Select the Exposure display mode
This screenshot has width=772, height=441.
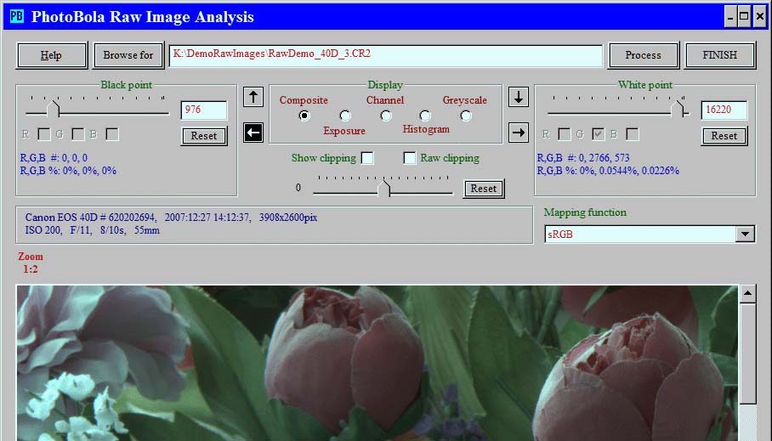345,116
